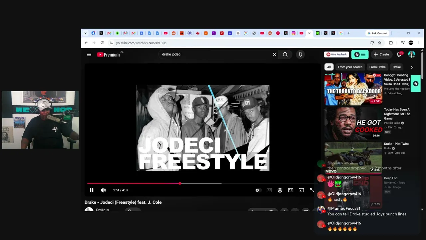Open the Create menu
The image size is (426, 240).
pos(381,54)
